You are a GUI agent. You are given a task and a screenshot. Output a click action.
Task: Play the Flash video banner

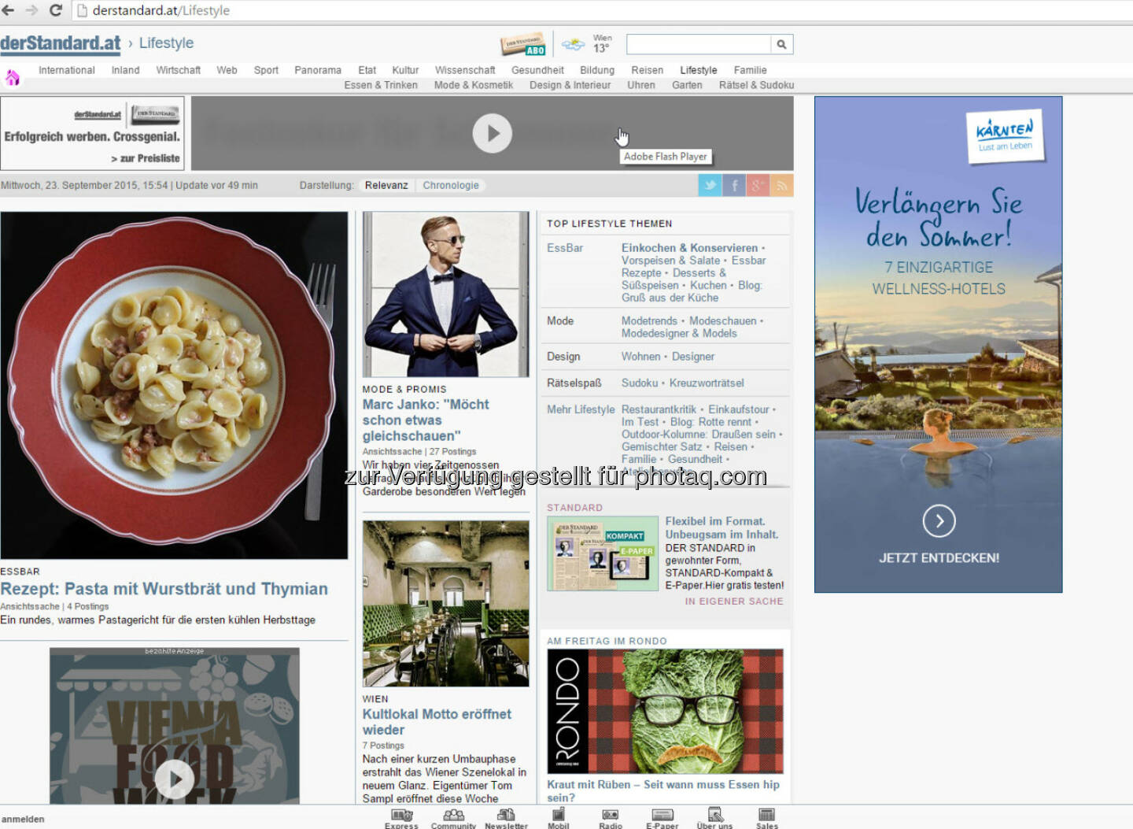click(x=492, y=134)
